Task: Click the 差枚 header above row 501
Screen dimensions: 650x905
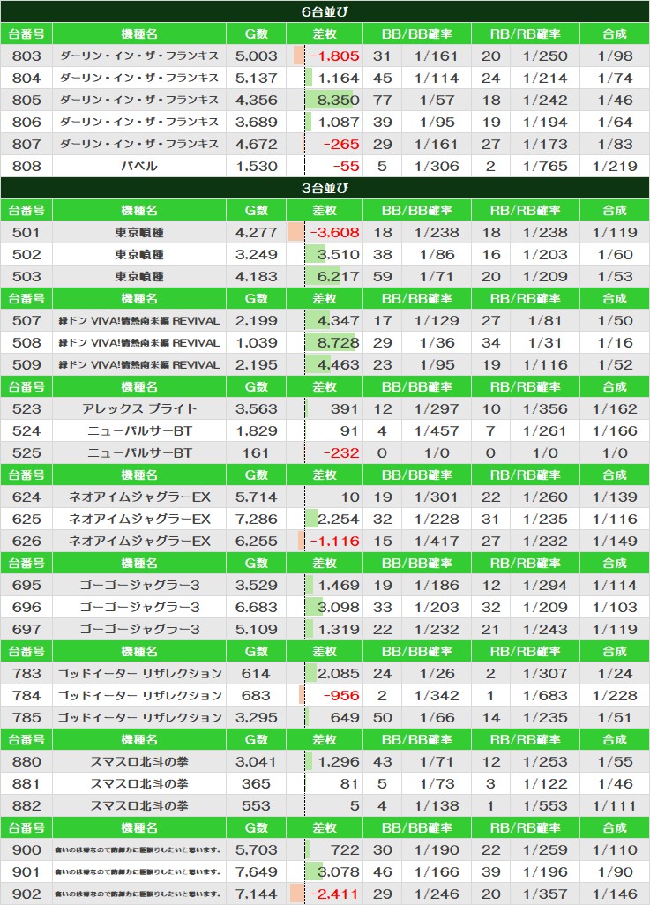Action: point(325,210)
